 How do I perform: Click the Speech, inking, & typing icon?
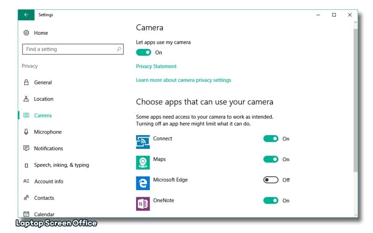27,165
